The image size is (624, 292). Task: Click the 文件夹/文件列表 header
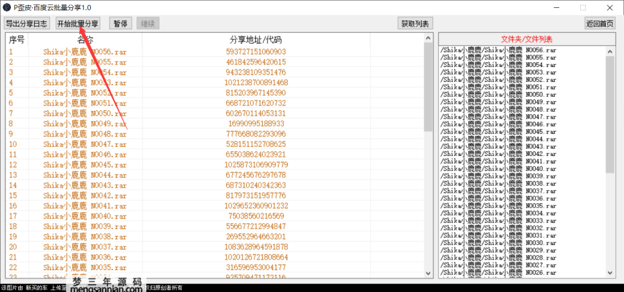click(527, 40)
